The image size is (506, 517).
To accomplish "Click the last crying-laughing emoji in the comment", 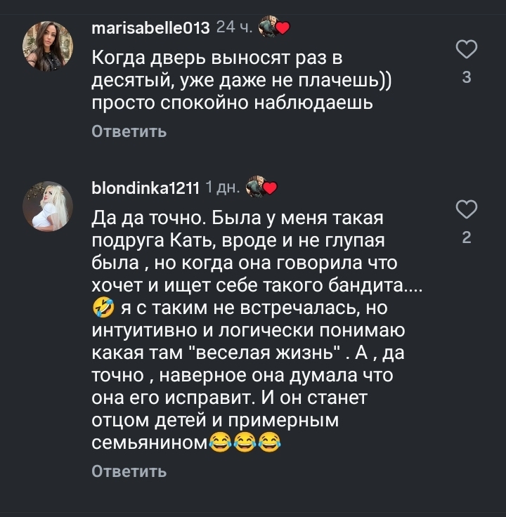I will tap(268, 442).
